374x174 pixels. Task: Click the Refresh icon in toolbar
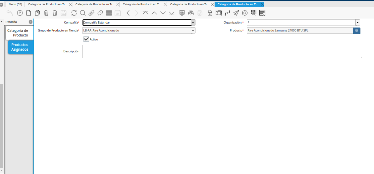pyautogui.click(x=74, y=13)
